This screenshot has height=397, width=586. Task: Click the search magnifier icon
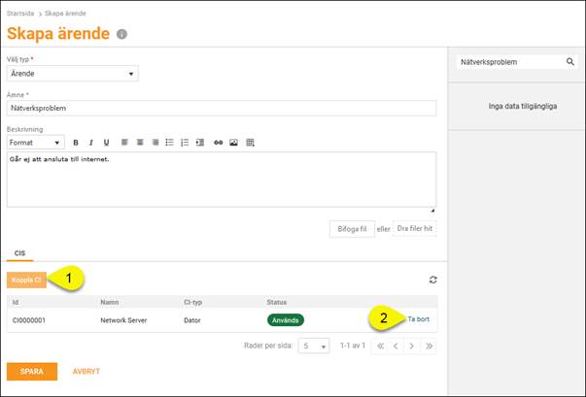tap(570, 62)
